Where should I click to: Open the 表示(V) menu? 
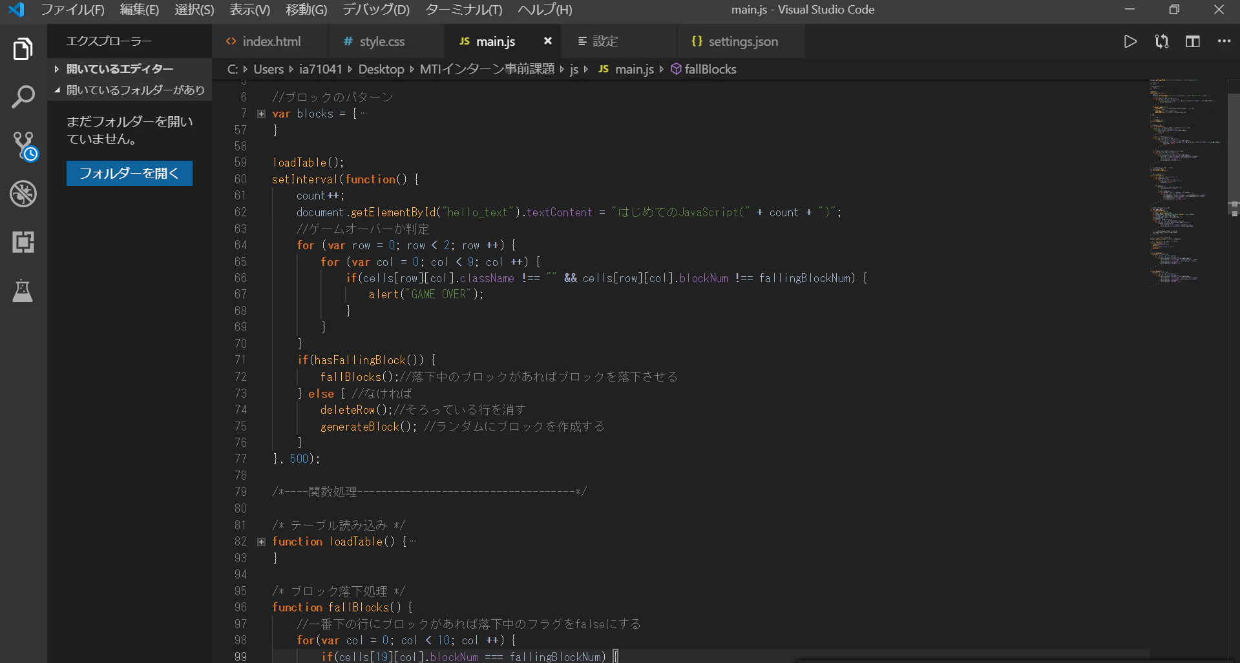pos(249,10)
